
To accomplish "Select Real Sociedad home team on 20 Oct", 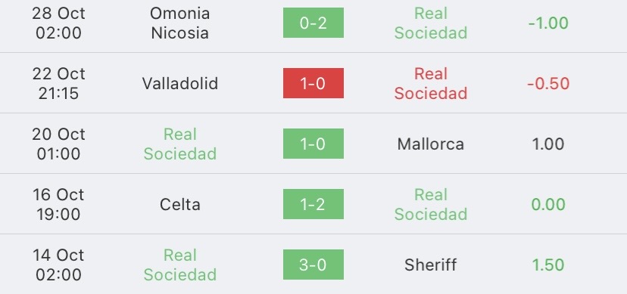I will pyautogui.click(x=180, y=144).
